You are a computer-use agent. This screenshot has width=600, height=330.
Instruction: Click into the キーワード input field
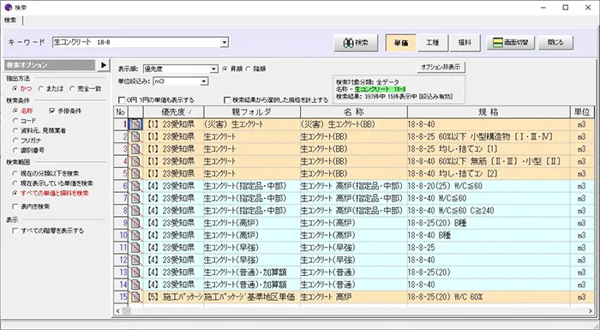pos(136,43)
